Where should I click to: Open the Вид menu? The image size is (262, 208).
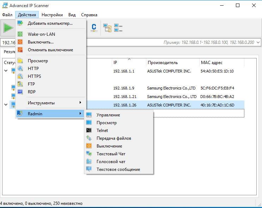(x=72, y=15)
